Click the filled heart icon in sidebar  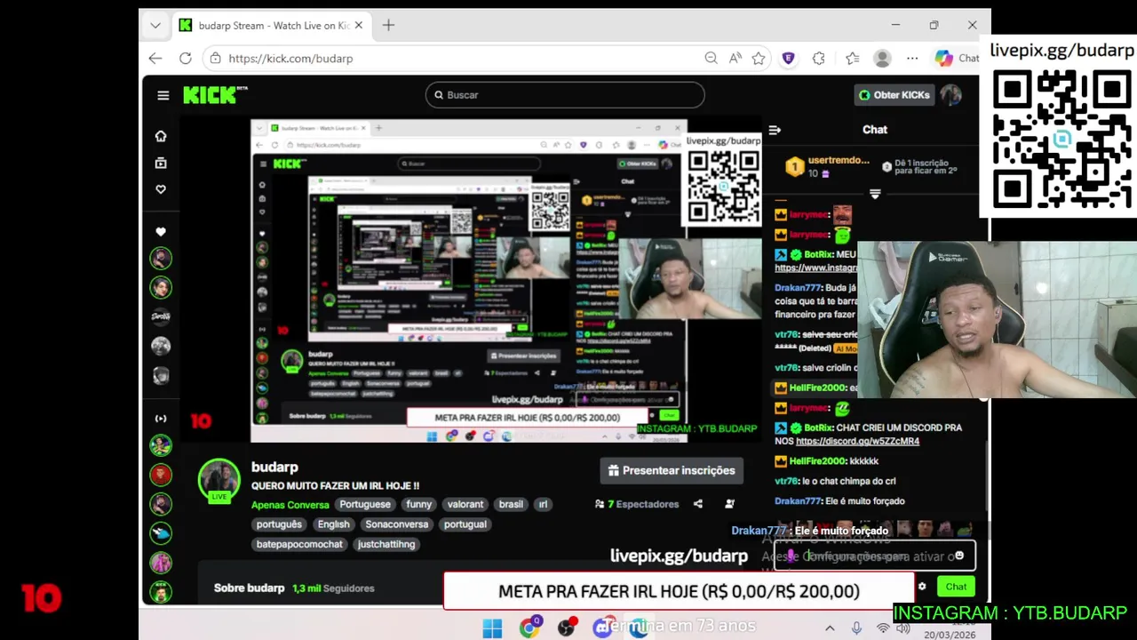pos(161,232)
